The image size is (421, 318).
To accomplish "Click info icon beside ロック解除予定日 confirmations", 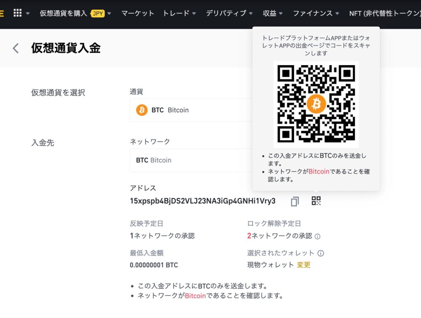I will (317, 236).
